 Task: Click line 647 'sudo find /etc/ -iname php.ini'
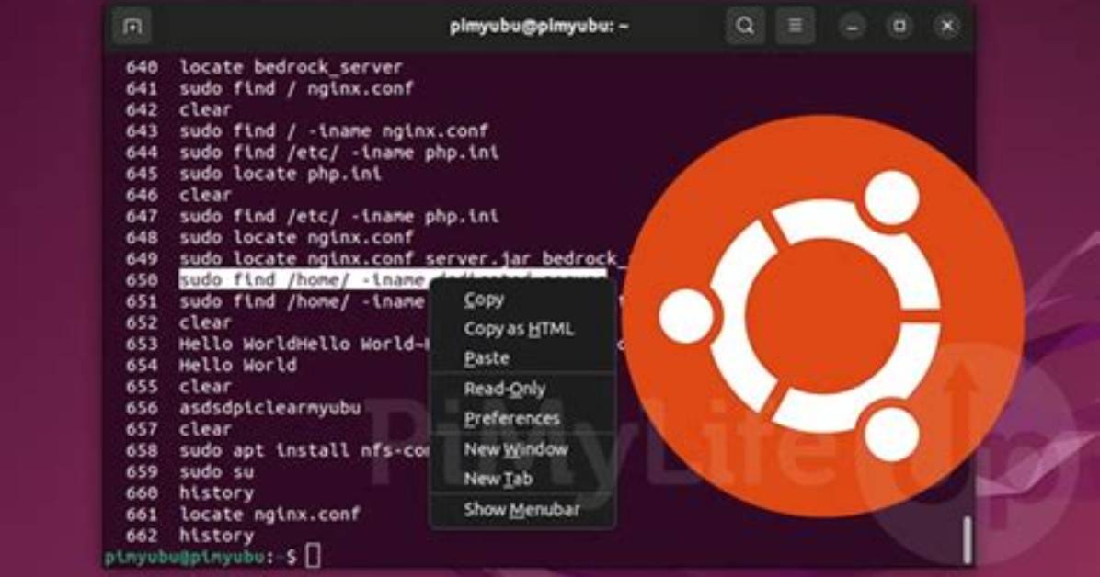point(338,216)
